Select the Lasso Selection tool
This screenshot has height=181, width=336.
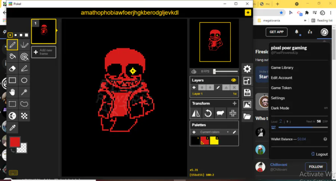pos(24,104)
